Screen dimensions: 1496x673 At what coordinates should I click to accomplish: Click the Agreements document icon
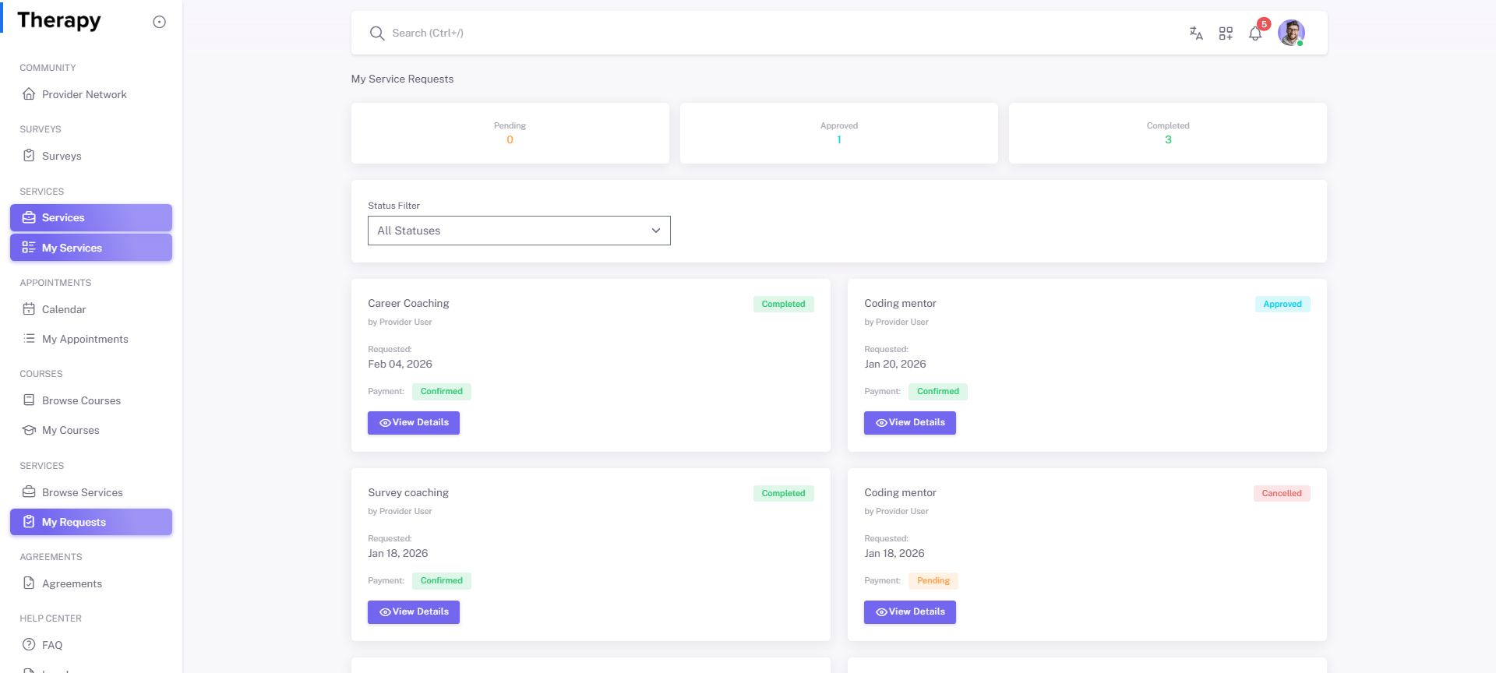(x=29, y=583)
